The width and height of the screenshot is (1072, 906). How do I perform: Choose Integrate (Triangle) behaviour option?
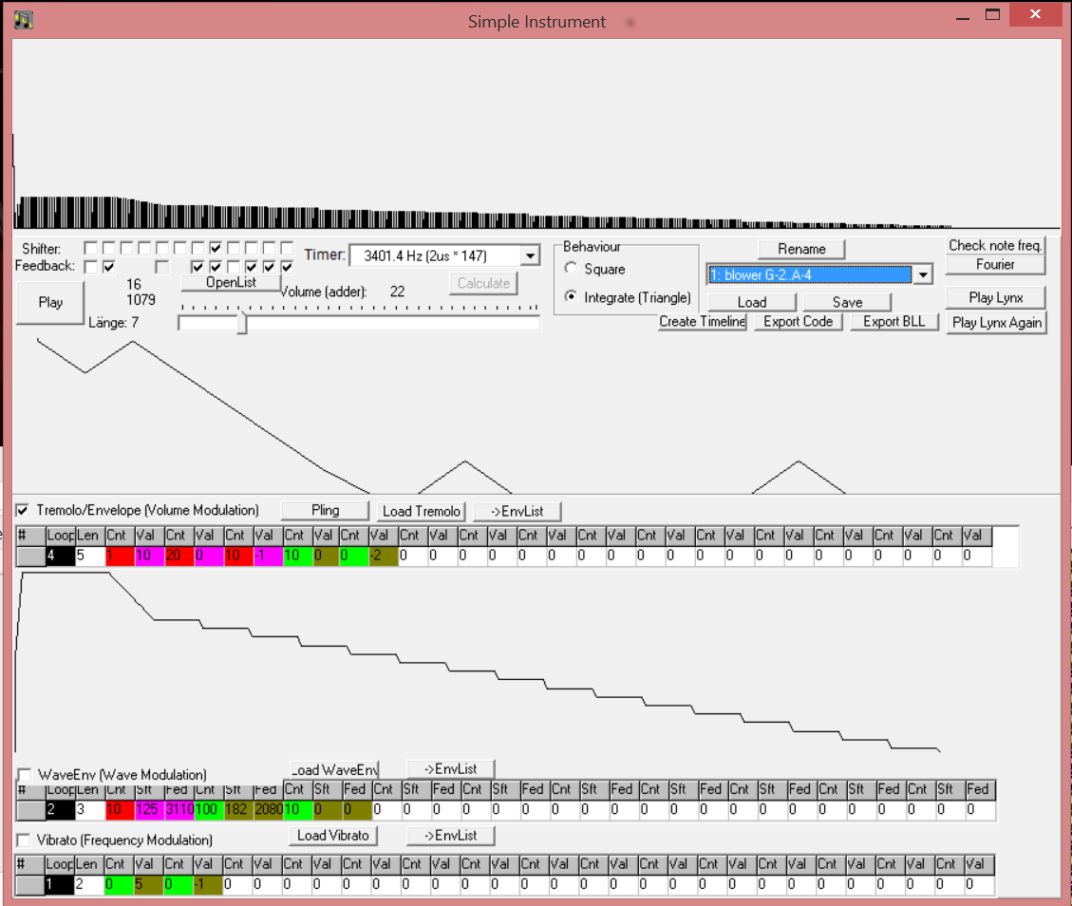coord(571,297)
